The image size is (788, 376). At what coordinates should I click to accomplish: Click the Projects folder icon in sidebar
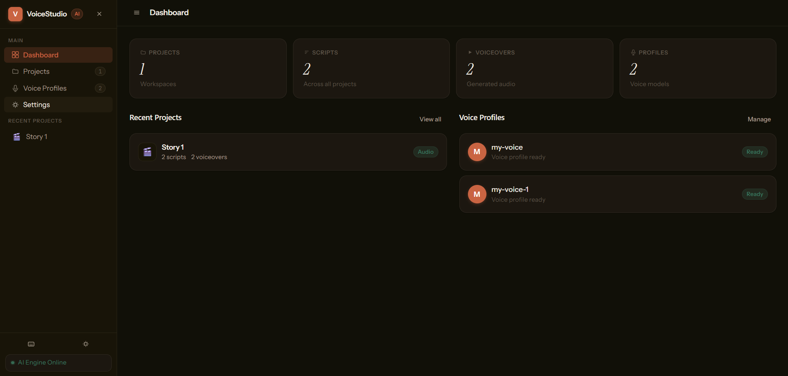tap(15, 71)
